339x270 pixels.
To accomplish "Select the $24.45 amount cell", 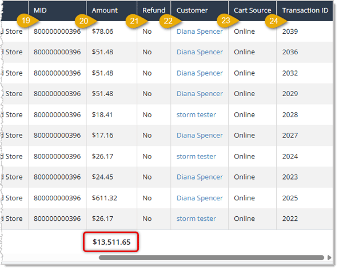I will [x=102, y=177].
